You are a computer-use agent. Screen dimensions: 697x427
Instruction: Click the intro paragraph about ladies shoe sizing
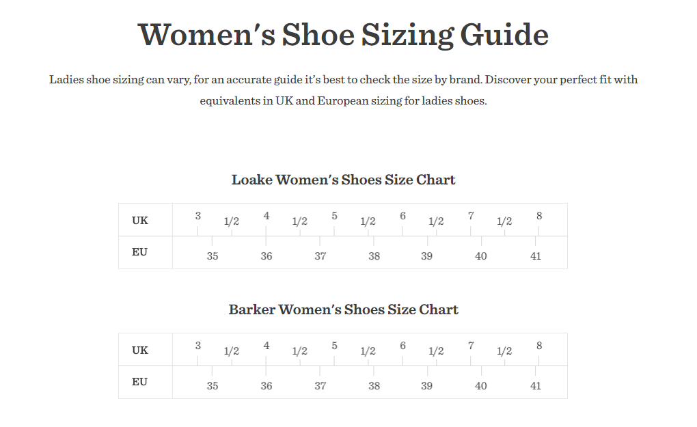click(343, 90)
